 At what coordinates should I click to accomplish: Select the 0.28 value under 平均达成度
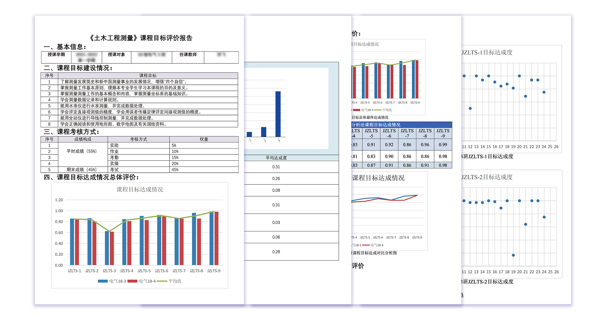point(276,252)
